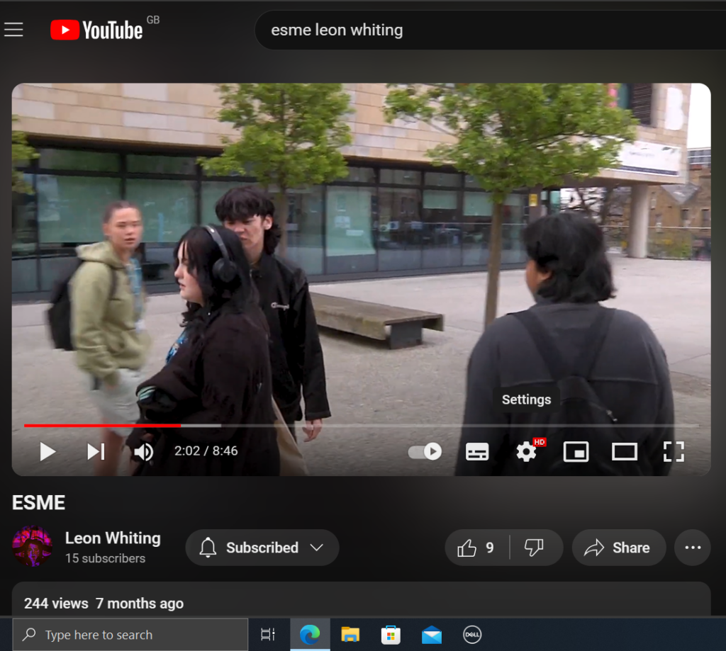
Task: Toggle the autoplay switch
Action: pos(425,451)
